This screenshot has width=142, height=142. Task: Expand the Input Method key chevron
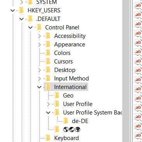(x=39, y=79)
